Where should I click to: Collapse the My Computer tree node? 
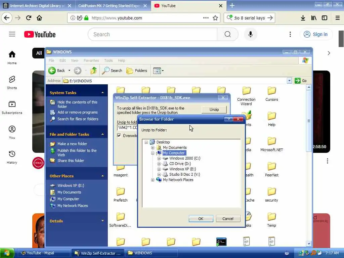(153, 153)
